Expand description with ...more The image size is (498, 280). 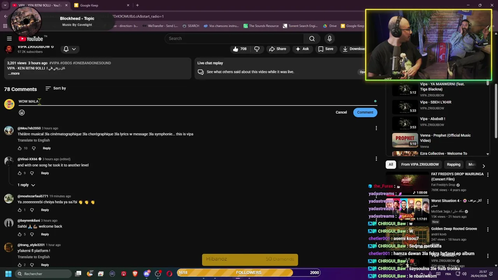pos(14,73)
